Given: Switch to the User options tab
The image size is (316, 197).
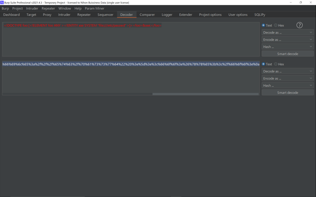Looking at the screenshot, I should [x=238, y=15].
